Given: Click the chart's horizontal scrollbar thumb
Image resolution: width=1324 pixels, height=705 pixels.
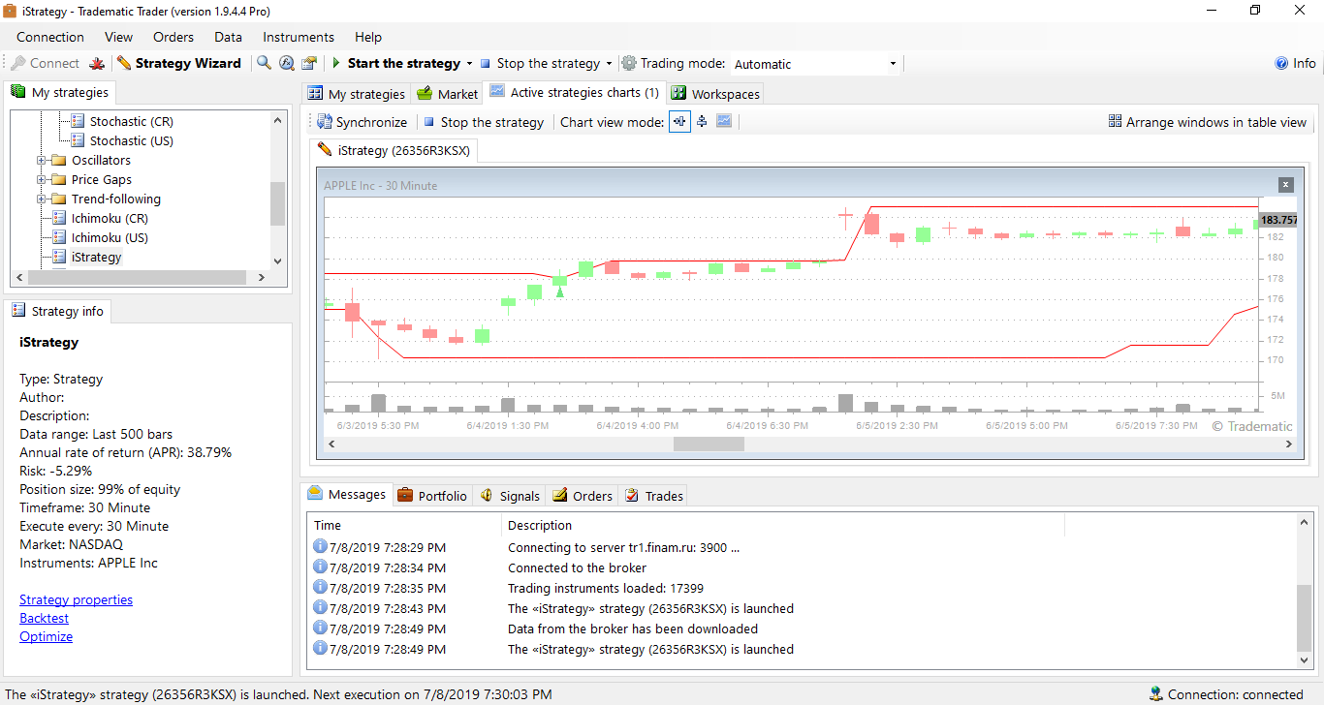Looking at the screenshot, I should (709, 444).
